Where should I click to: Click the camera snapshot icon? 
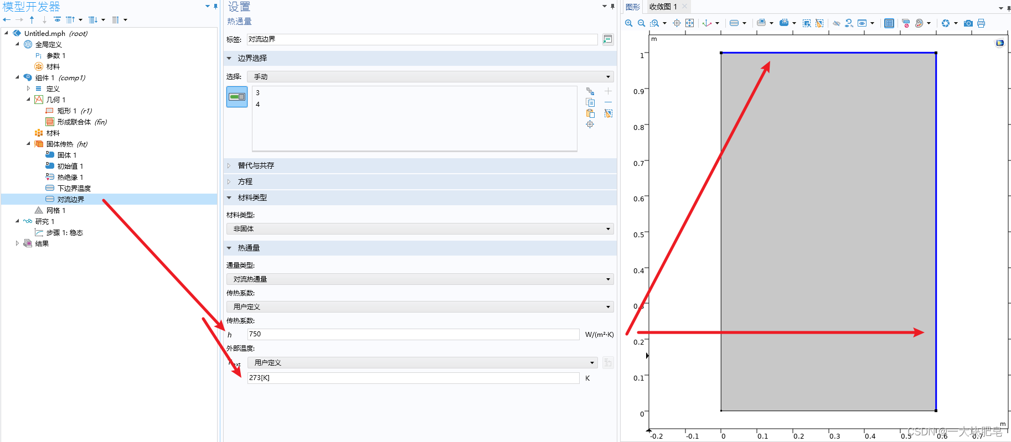coord(968,23)
